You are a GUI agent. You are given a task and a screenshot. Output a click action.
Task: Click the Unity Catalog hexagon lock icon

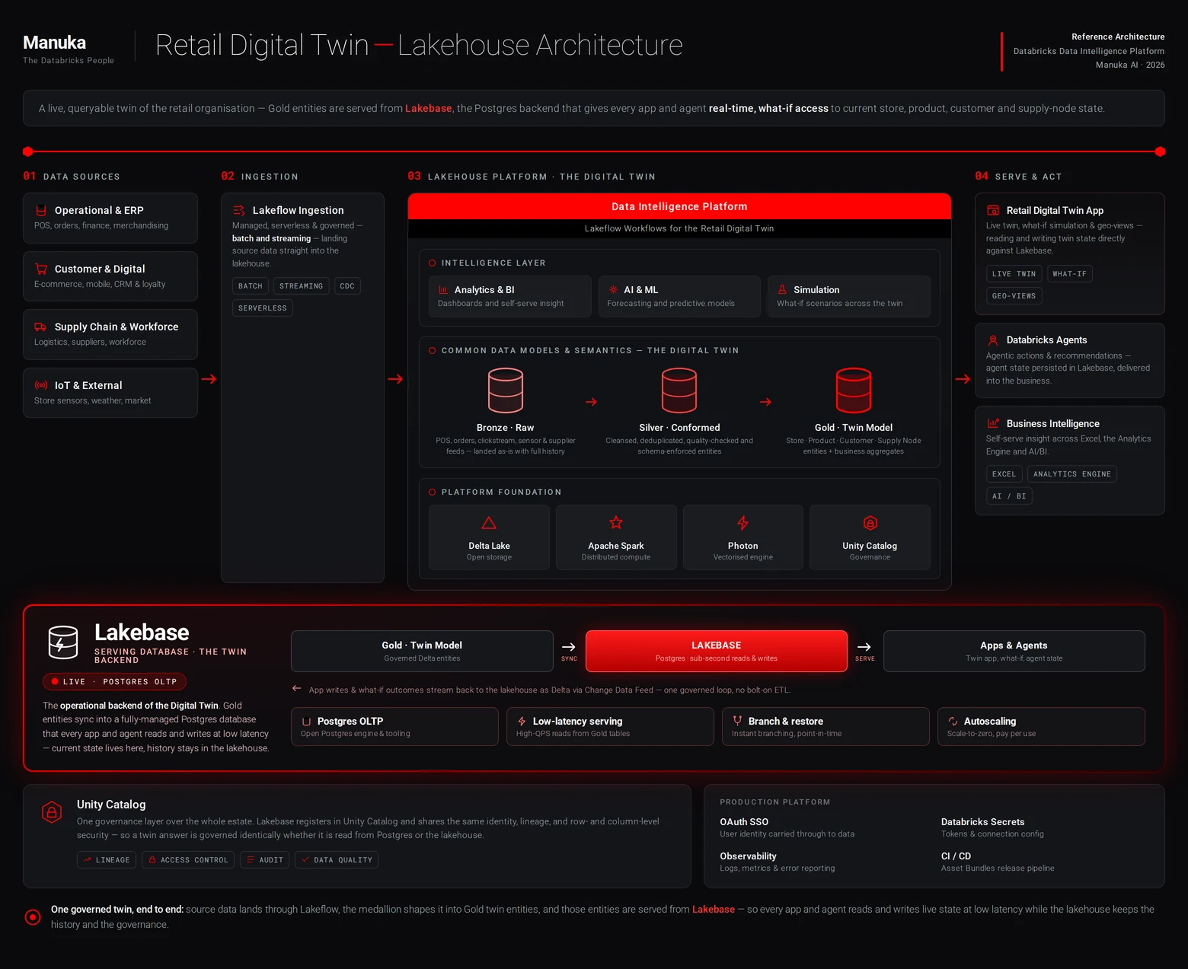coord(52,813)
